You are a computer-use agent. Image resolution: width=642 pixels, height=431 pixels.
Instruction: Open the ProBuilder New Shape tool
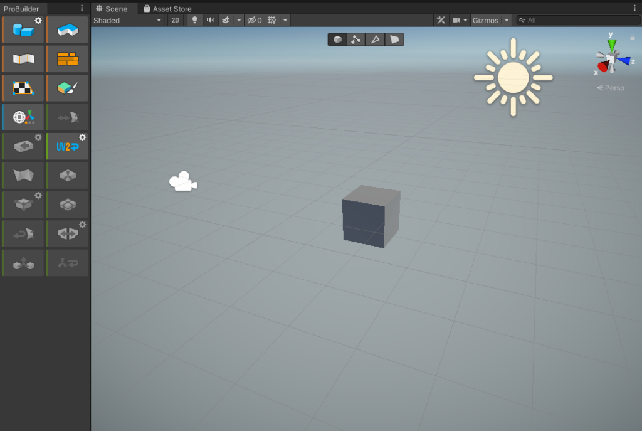point(23,30)
